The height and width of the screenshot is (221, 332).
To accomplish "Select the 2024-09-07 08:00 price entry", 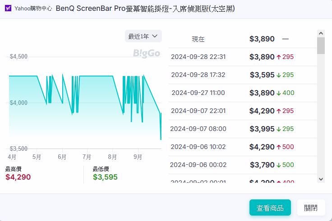I will (x=243, y=129).
